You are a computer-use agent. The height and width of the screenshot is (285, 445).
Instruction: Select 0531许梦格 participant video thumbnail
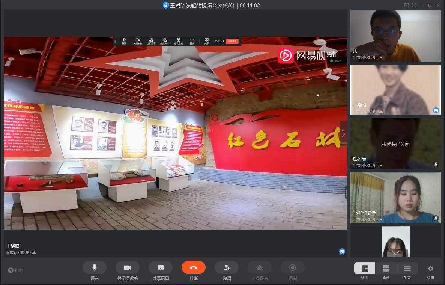(x=395, y=198)
